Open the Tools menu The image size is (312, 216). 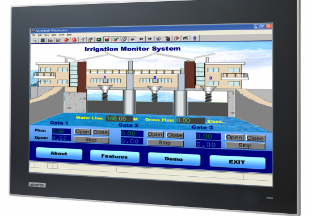point(61,35)
